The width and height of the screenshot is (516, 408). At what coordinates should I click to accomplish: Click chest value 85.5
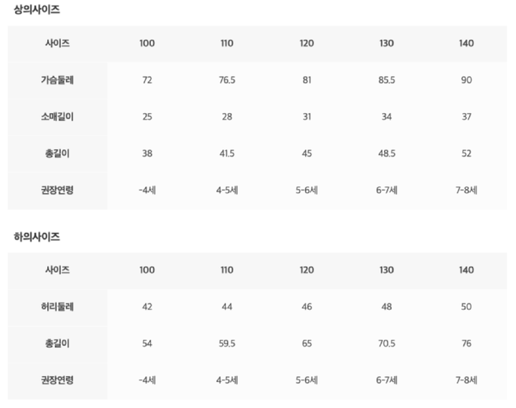386,80
